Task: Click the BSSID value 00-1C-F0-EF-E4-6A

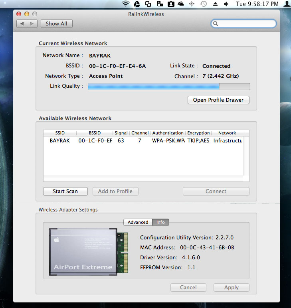Action: 117,66
